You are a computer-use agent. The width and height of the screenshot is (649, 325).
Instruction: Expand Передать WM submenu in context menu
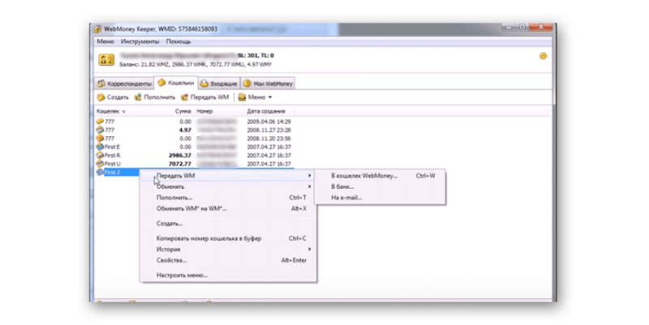(x=229, y=176)
